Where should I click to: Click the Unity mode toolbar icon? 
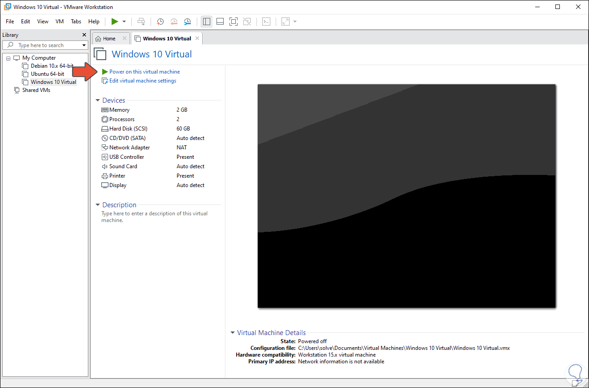coord(247,22)
